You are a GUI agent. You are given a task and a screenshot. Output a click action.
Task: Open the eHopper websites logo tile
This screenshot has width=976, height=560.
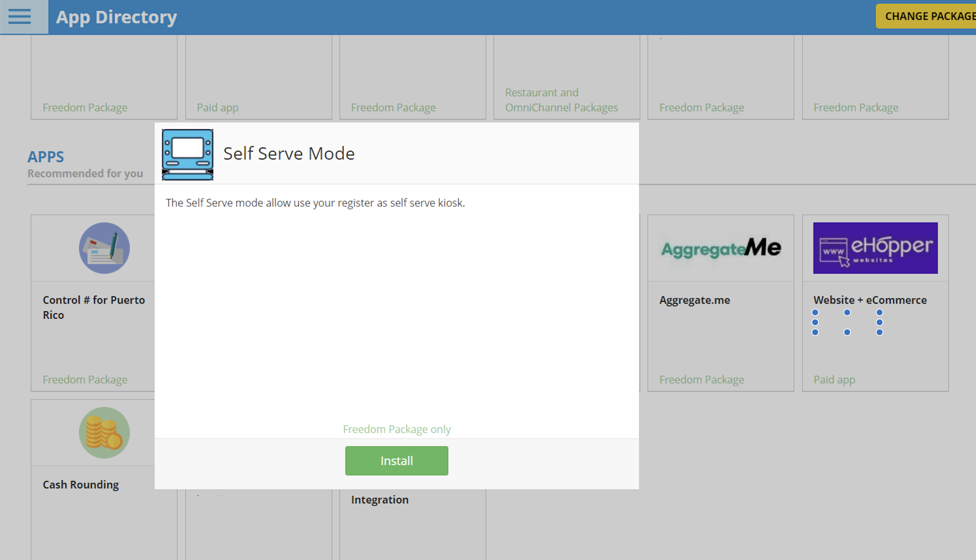(x=875, y=248)
